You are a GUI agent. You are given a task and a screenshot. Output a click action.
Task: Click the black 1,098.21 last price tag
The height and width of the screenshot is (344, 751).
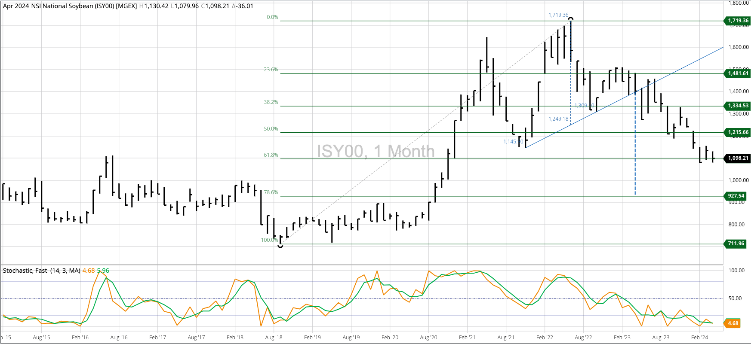738,158
